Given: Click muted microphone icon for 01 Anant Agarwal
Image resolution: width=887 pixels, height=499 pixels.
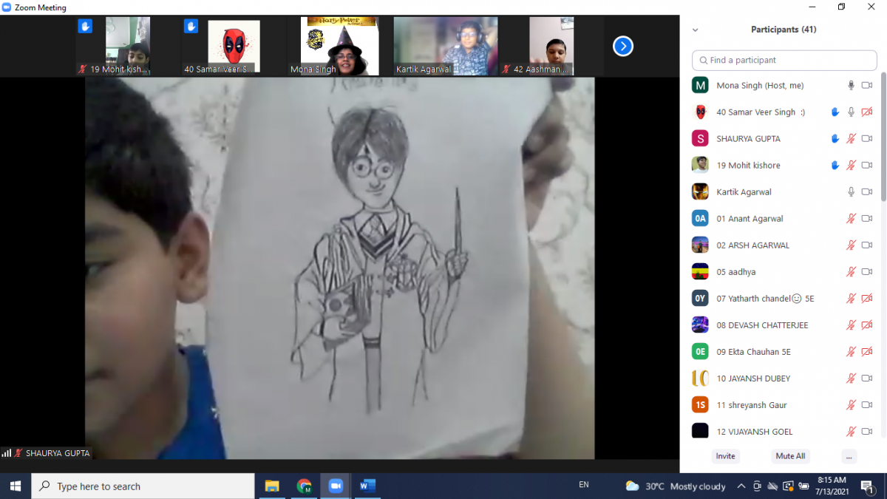Looking at the screenshot, I should 851,219.
